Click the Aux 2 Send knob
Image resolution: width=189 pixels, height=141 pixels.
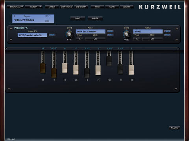126,34
